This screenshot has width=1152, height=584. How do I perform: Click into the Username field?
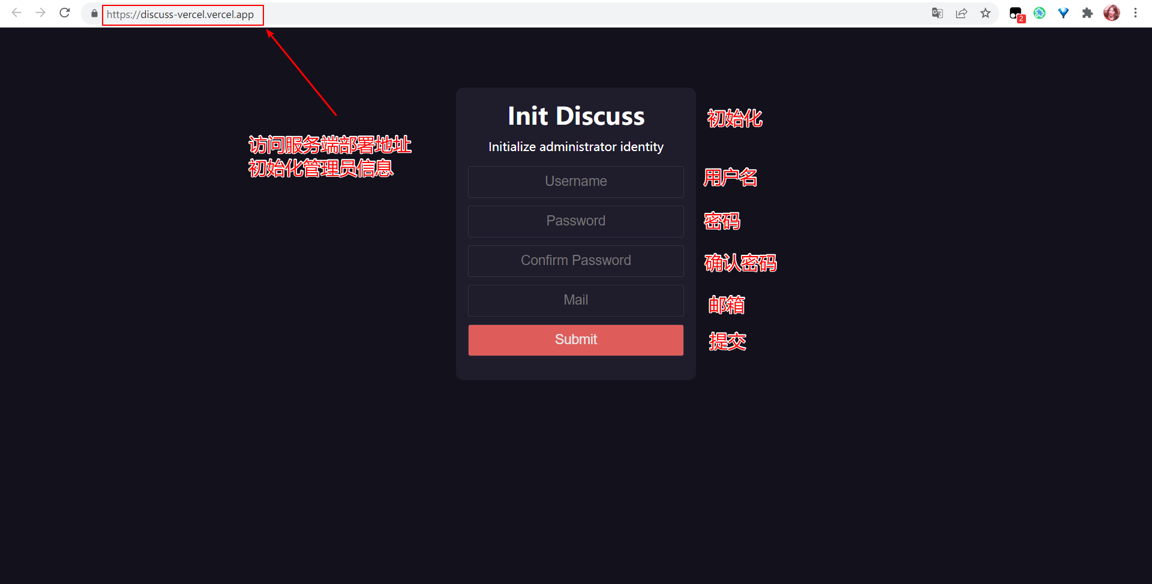click(575, 182)
